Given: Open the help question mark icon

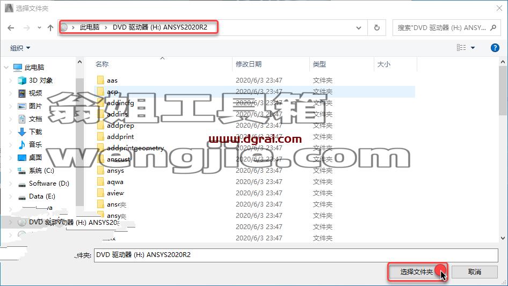Looking at the screenshot, I should 495,48.
